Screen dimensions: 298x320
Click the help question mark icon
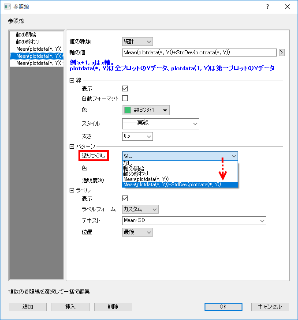268,7
